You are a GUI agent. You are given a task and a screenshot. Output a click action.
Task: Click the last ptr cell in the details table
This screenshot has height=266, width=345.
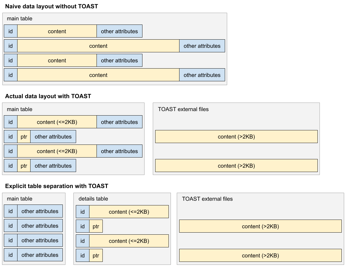click(x=96, y=256)
